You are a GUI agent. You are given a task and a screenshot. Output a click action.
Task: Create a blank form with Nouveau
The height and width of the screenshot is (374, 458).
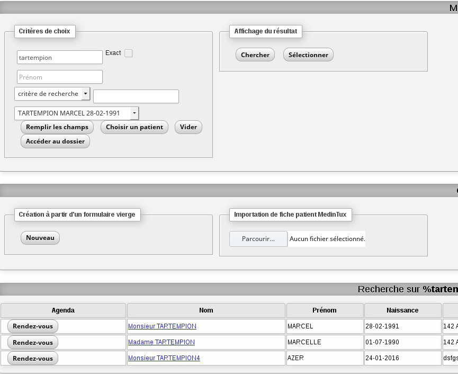coord(40,238)
